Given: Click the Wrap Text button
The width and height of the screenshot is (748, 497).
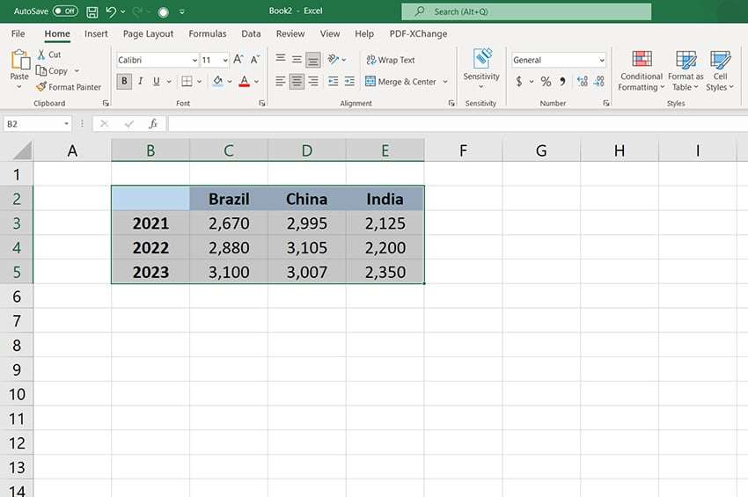Looking at the screenshot, I should click(x=389, y=61).
